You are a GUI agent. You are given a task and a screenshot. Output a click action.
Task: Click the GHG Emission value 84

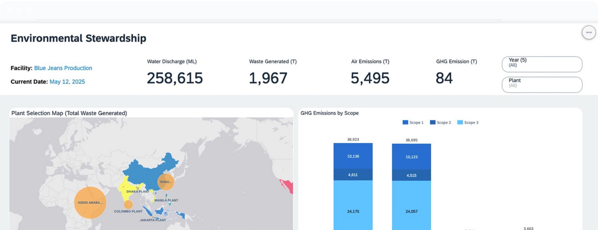coord(444,78)
